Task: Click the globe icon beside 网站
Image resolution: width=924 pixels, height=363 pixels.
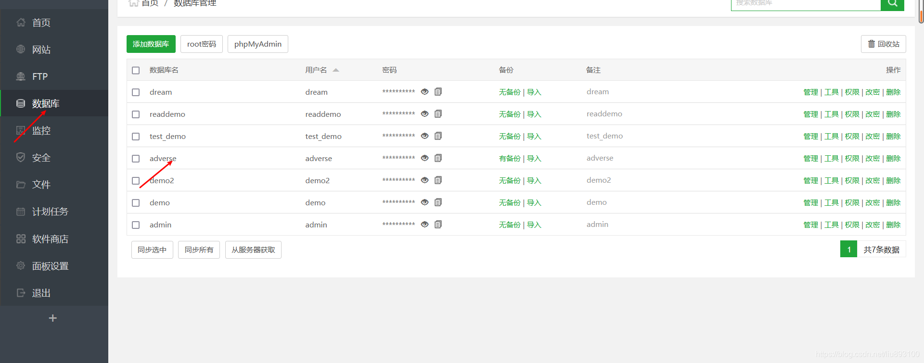Action: tap(21, 49)
